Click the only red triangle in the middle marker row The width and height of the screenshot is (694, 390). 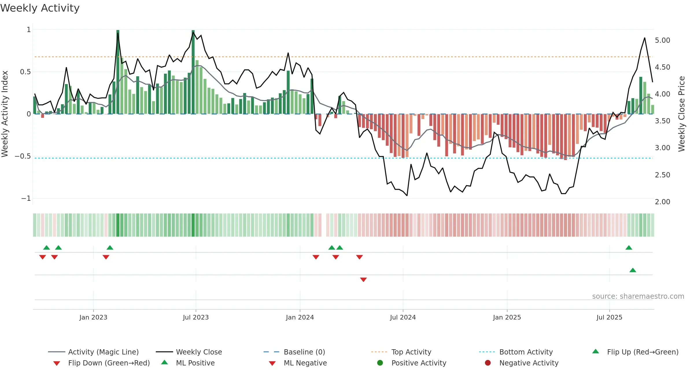coord(363,280)
